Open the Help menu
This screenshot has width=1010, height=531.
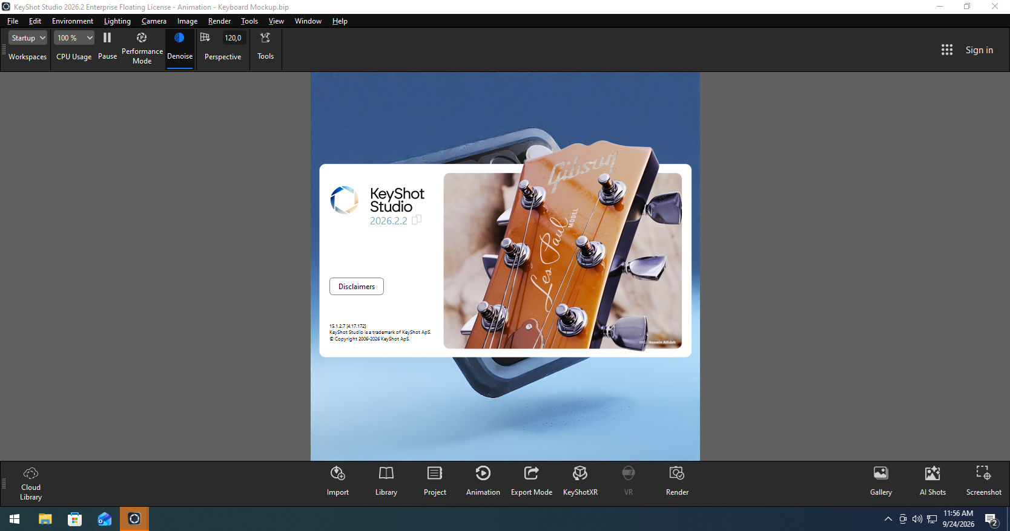coord(340,21)
